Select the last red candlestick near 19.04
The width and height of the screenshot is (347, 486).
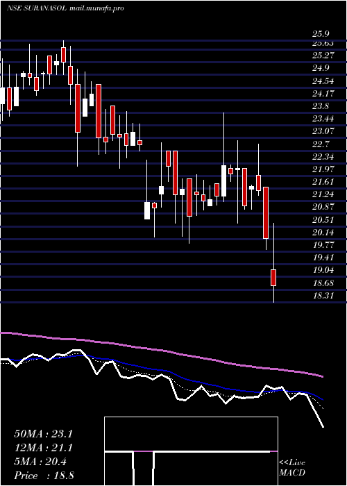[273, 278]
